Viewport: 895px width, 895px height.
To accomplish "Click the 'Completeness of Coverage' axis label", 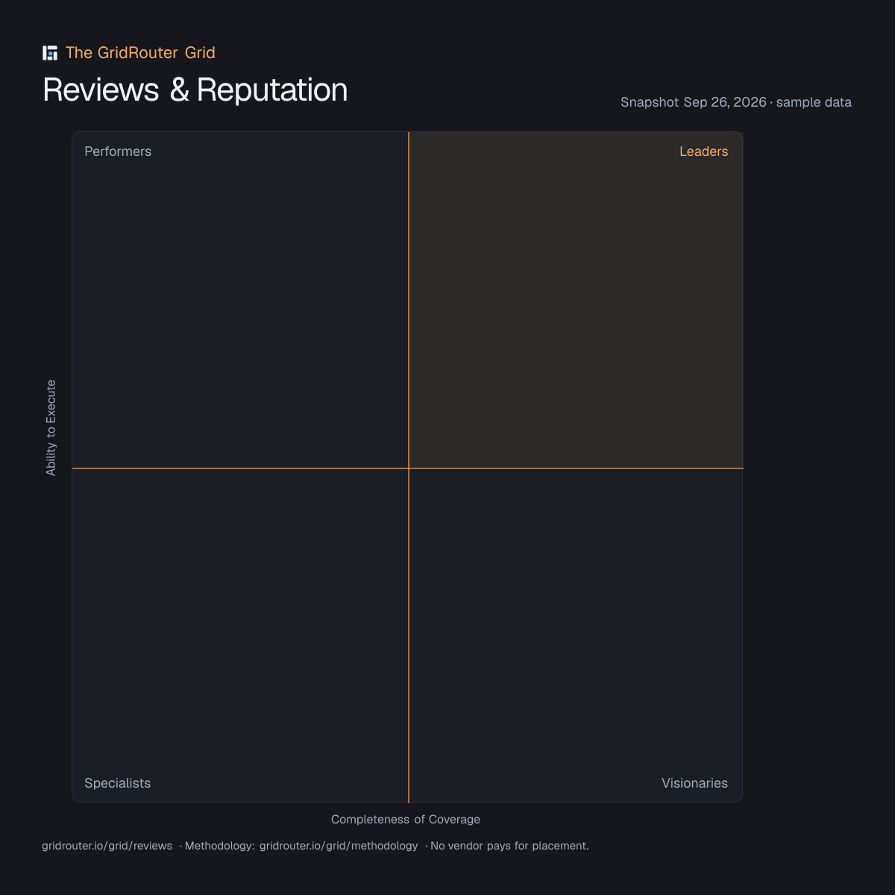I will point(406,819).
